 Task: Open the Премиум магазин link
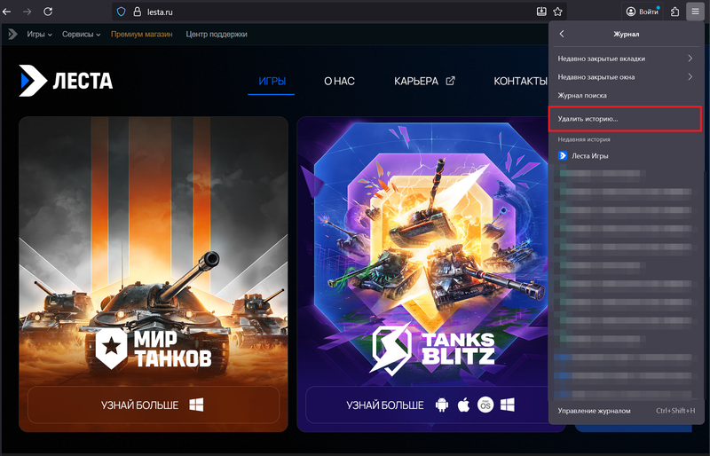click(142, 35)
